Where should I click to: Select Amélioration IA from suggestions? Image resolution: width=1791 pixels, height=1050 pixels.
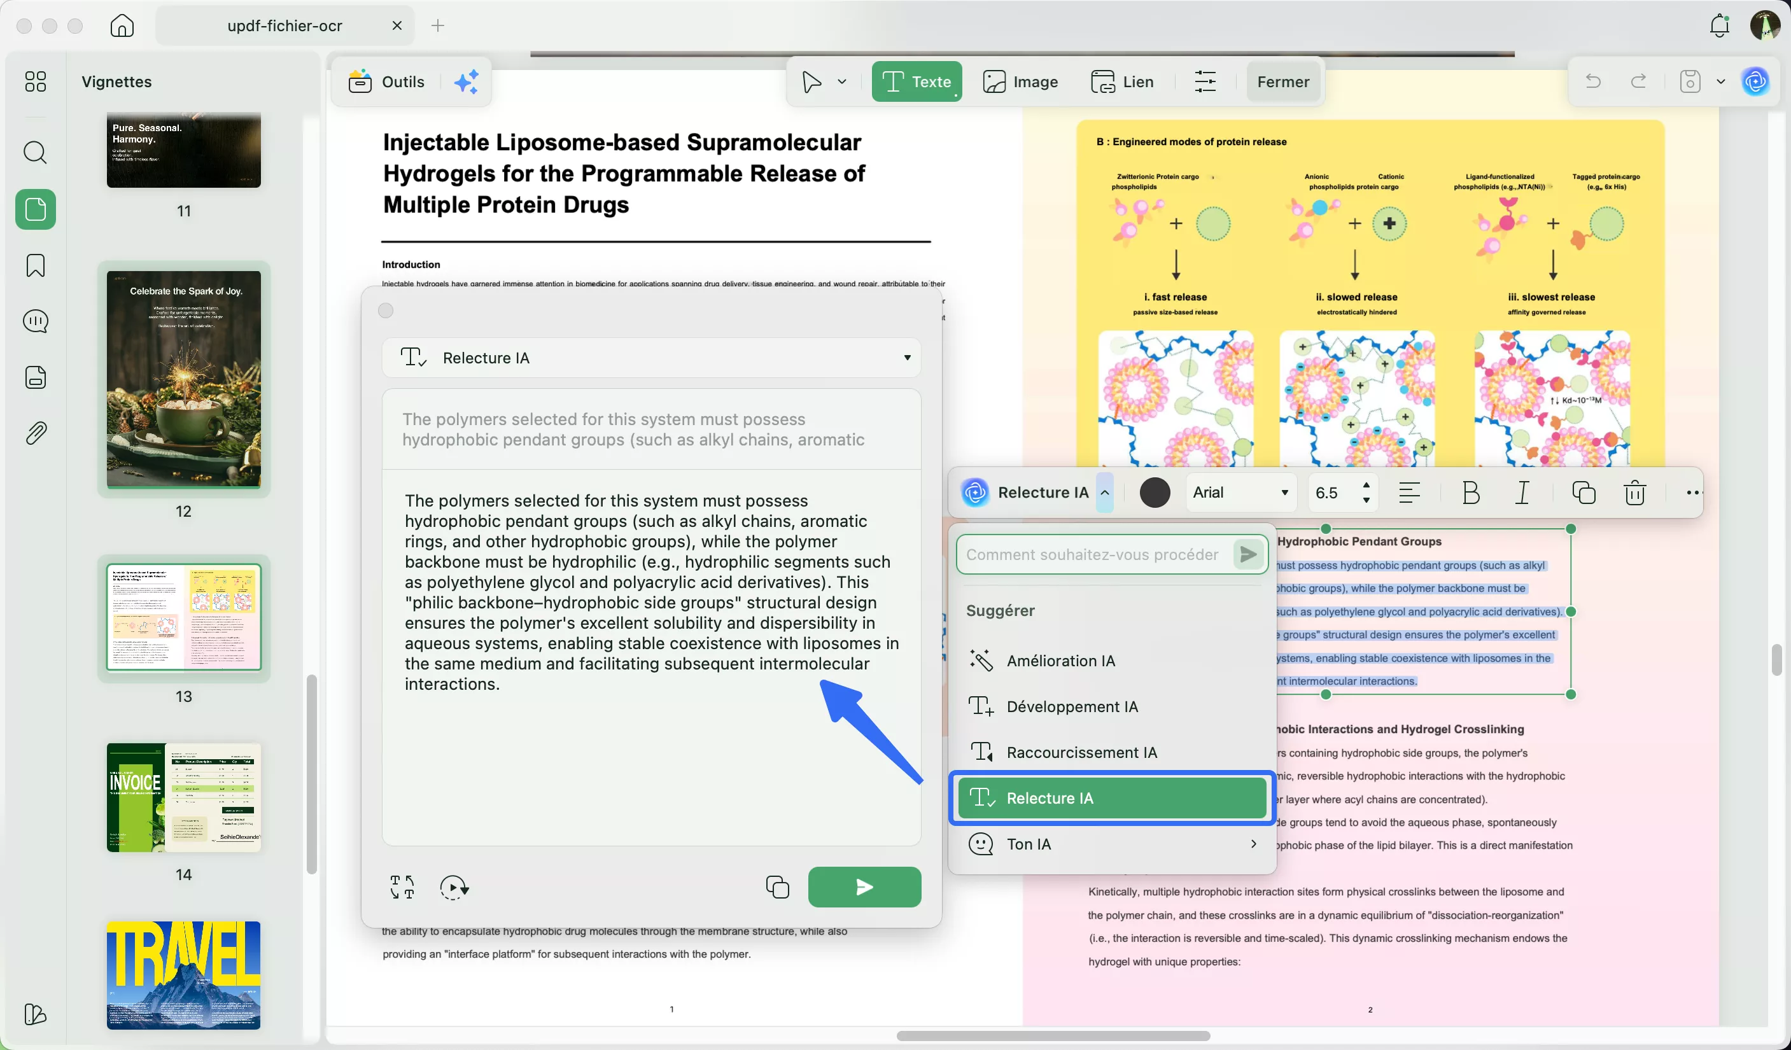1060,661
